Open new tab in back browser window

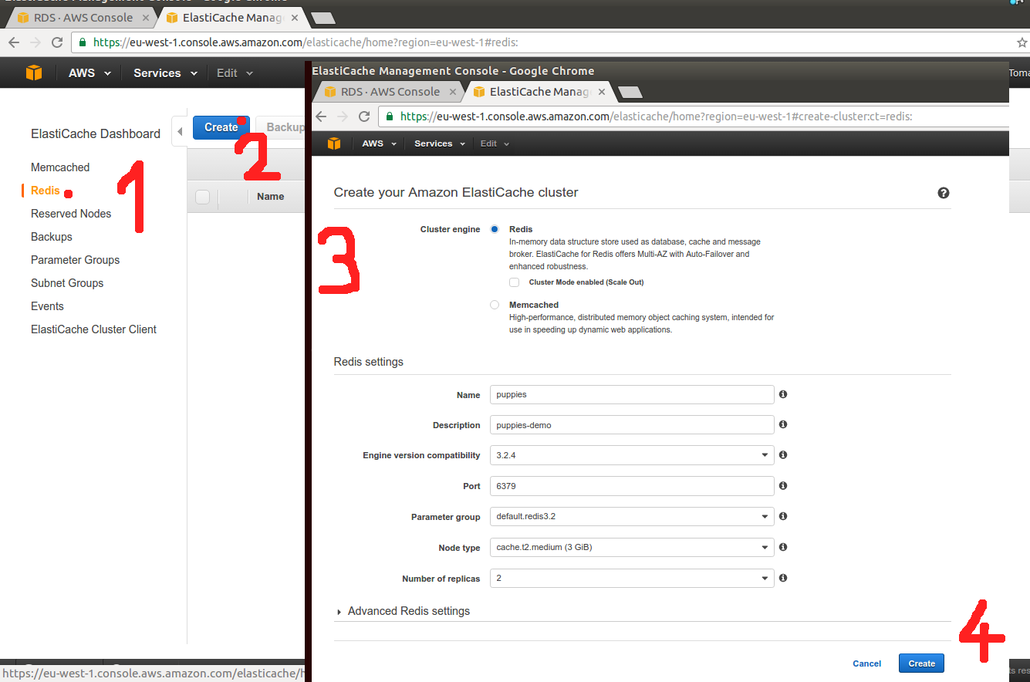coord(323,18)
